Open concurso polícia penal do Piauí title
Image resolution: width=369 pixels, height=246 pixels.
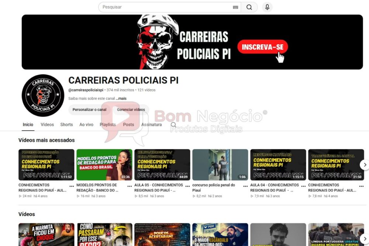point(213,188)
